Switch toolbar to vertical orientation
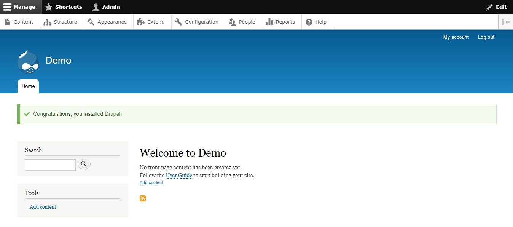This screenshot has width=513, height=227. pos(506,22)
